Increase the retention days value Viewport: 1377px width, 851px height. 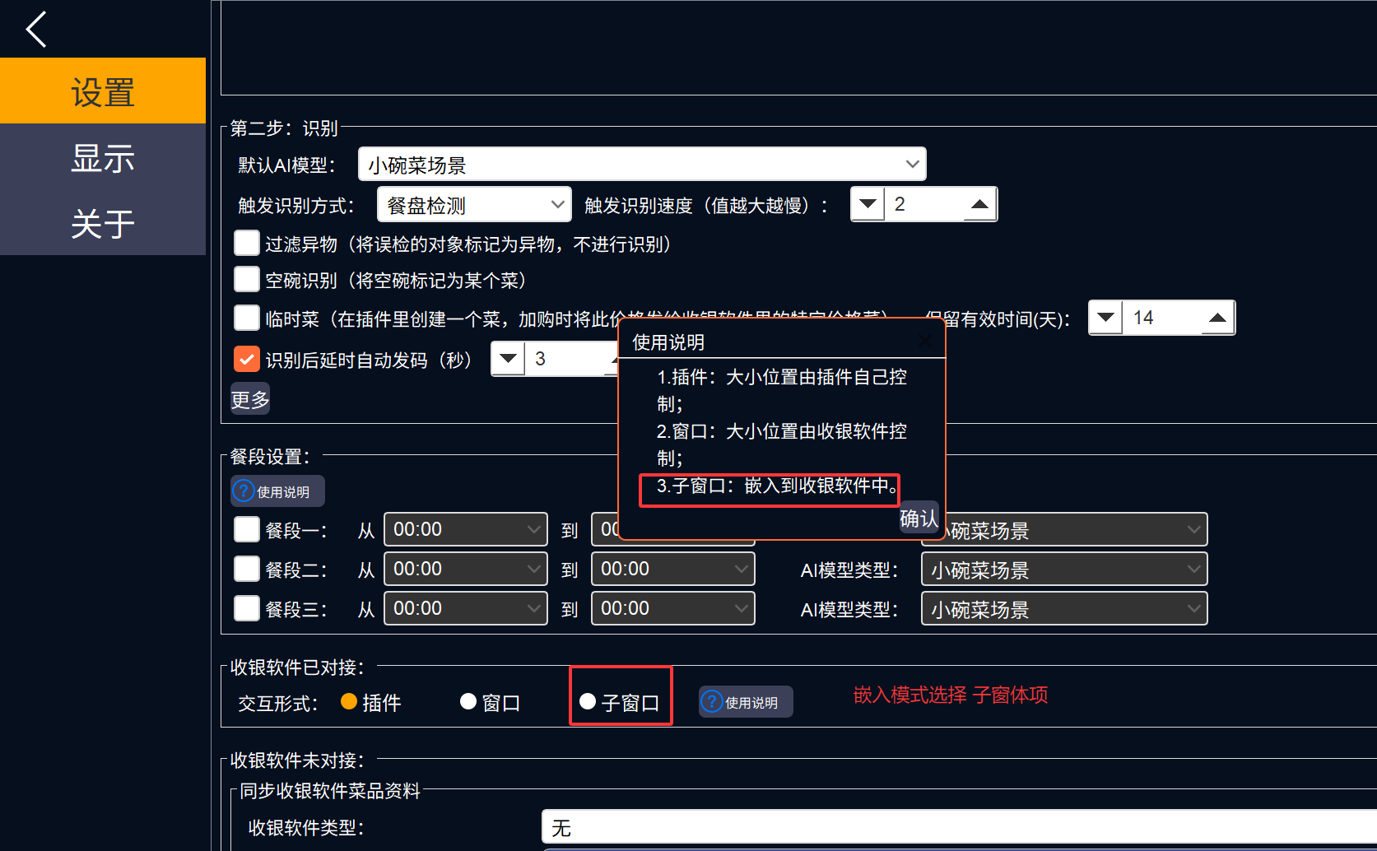[1217, 318]
